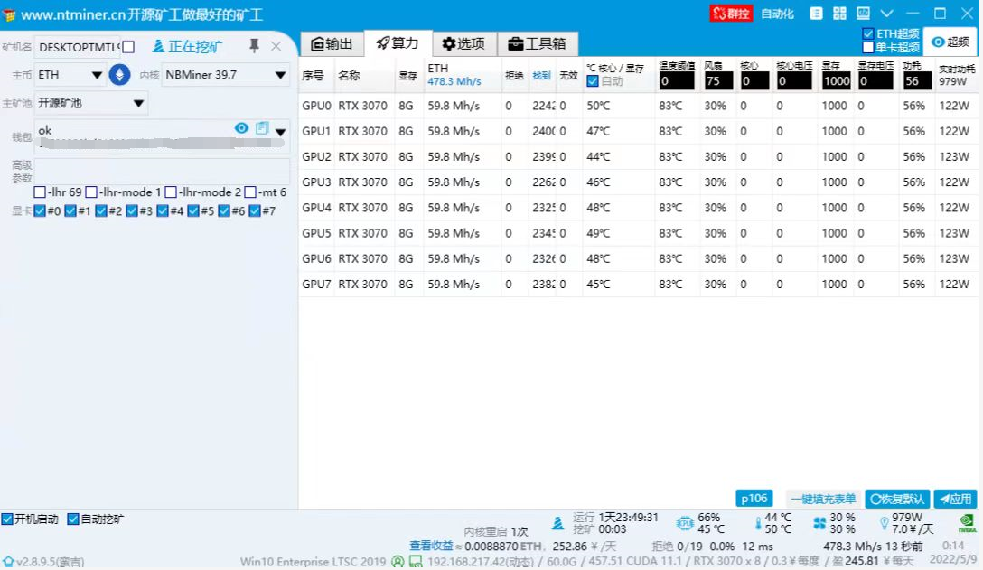Click the list view icon in title bar

click(816, 14)
